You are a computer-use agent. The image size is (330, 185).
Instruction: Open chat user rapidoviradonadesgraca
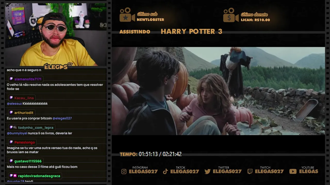pos(39,176)
